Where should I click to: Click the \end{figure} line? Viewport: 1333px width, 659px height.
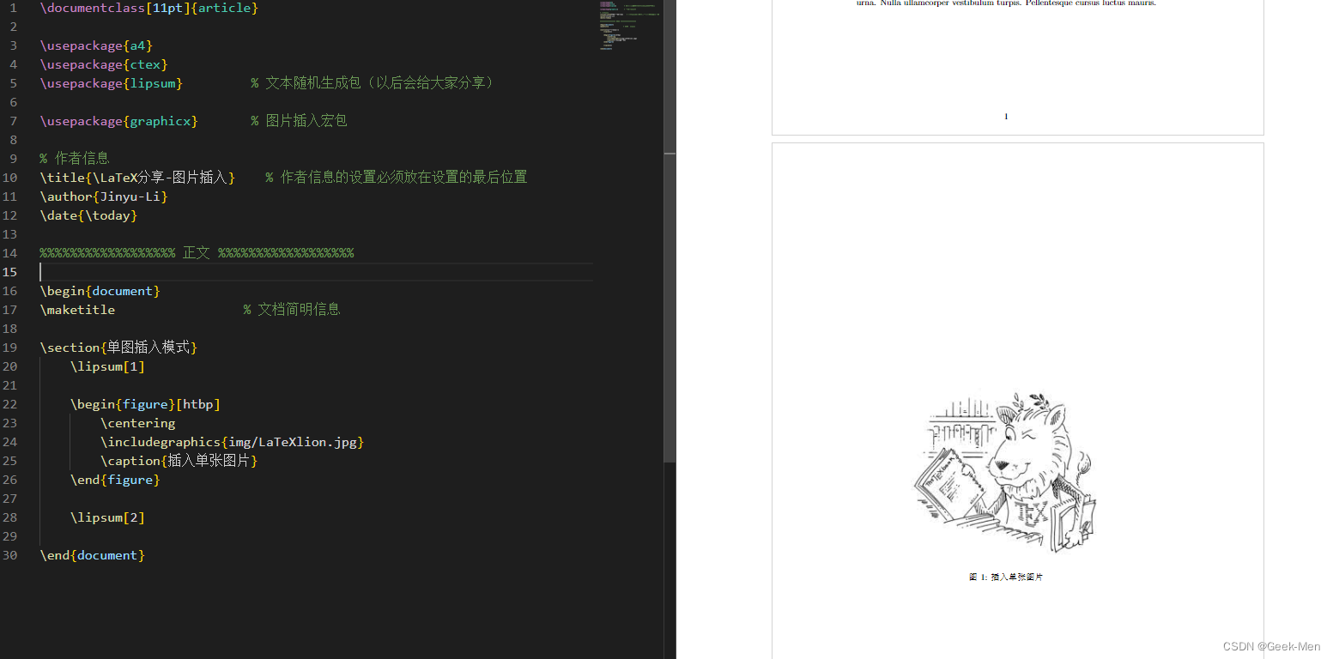(115, 480)
